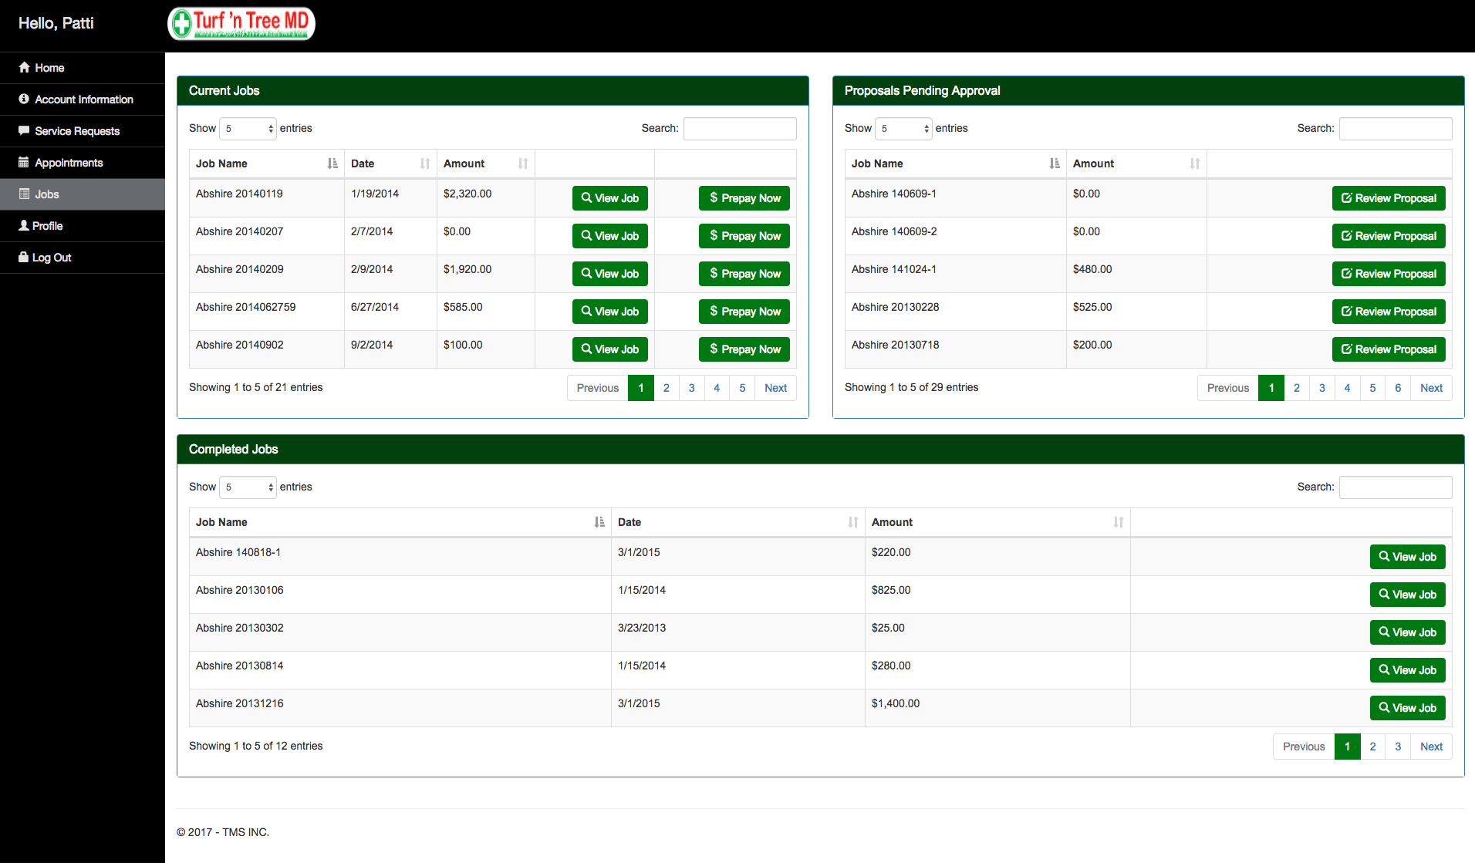Click the Home house icon in sidebar
The height and width of the screenshot is (863, 1475).
tap(25, 67)
